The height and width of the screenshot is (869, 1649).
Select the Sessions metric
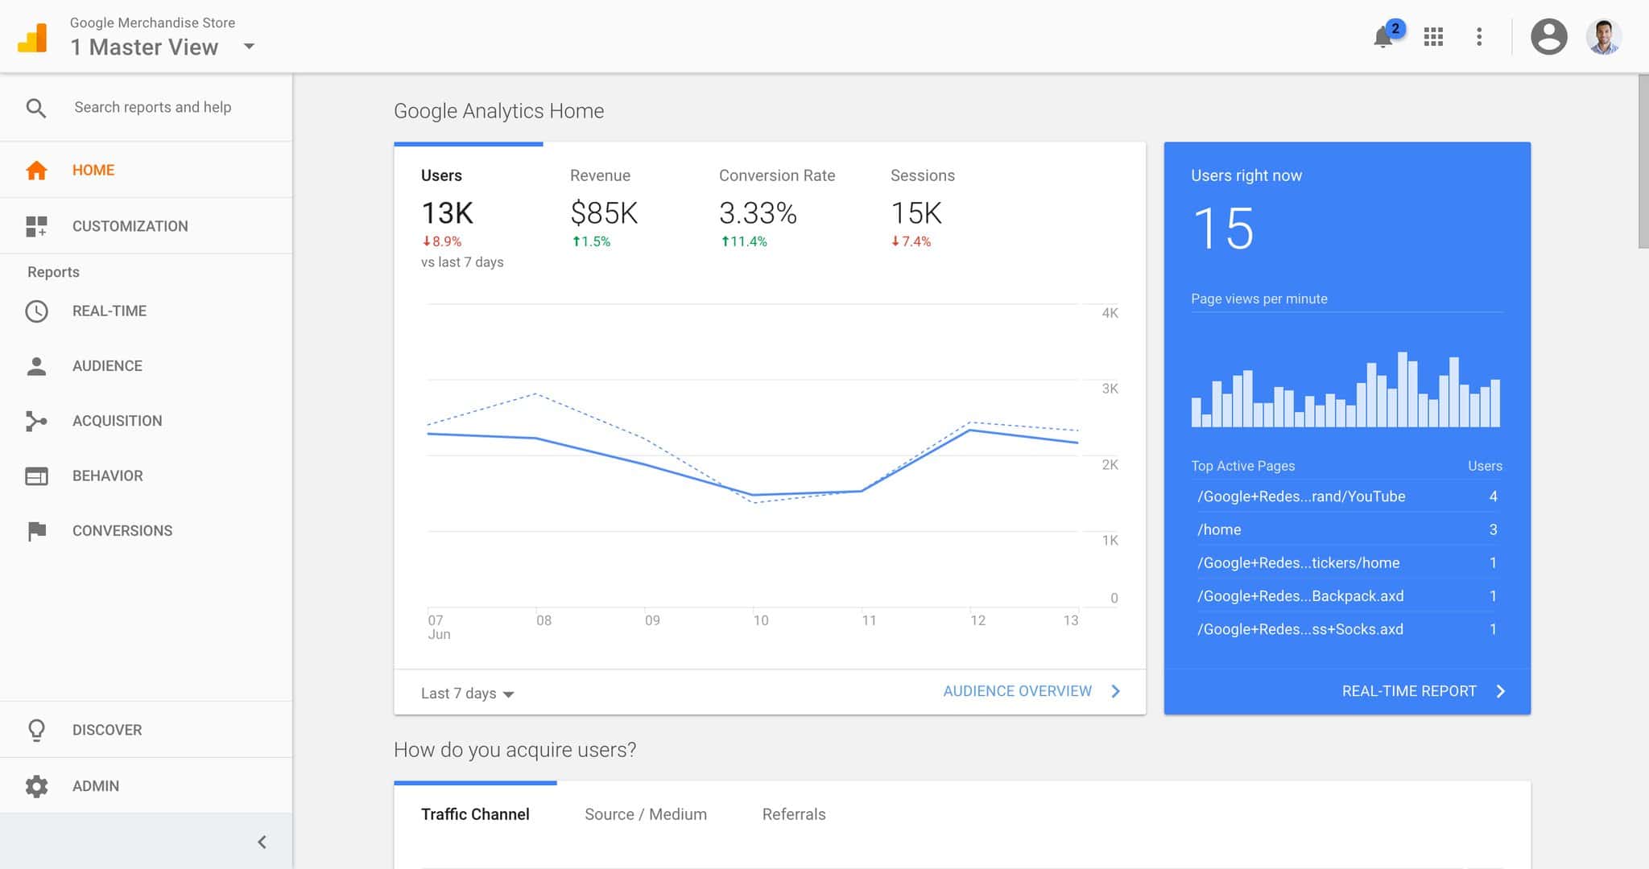[921, 207]
